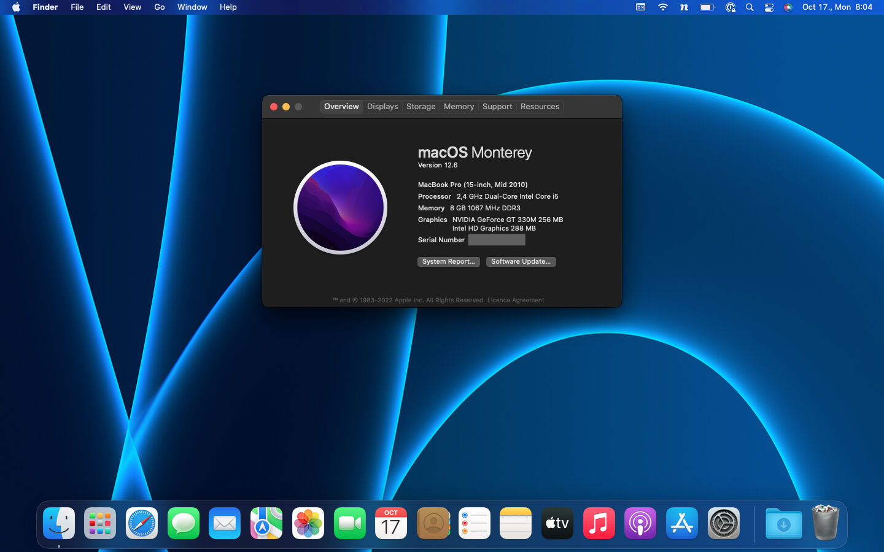Open Notes app in the Dock
884x552 pixels.
[516, 523]
